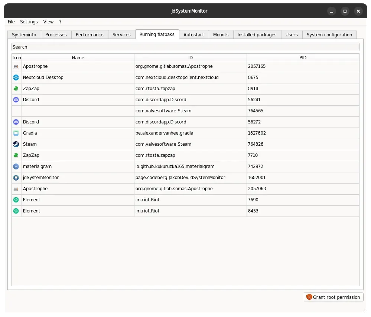Click the Discord icon for PID 56241
Viewport: 371px width, 317px height.
point(16,100)
